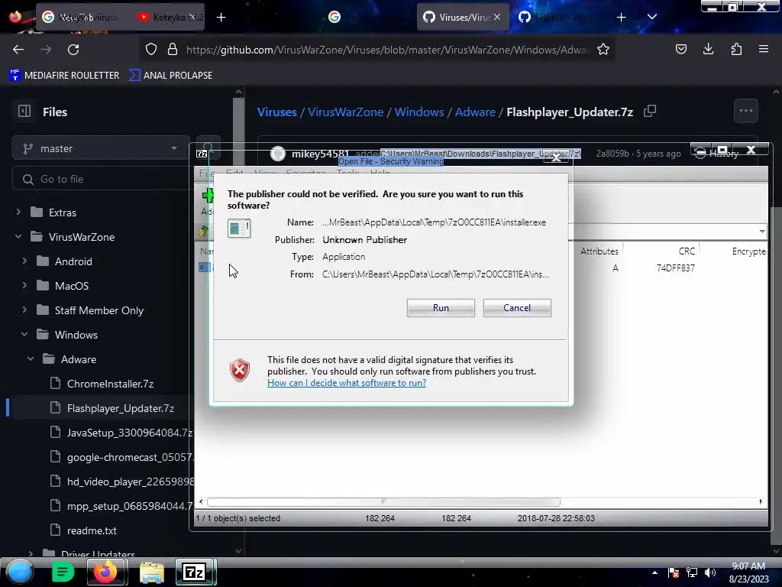Open the green notes app in taskbar
782x587 pixels.
tap(63, 572)
